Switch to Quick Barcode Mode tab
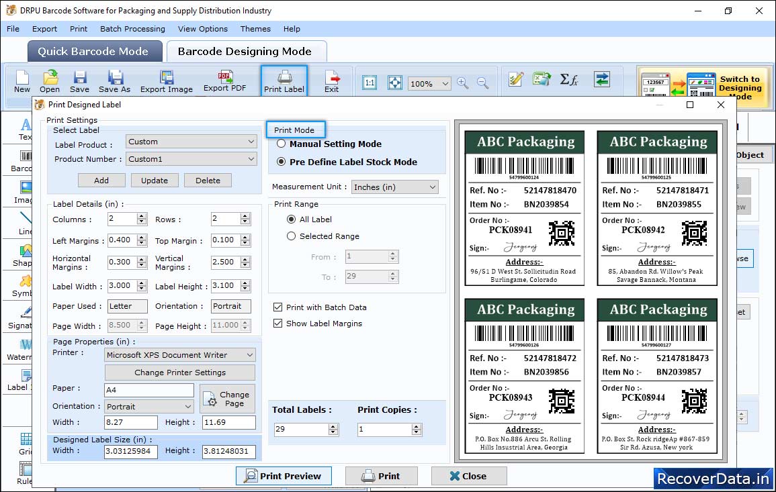This screenshot has width=776, height=492. (x=95, y=52)
